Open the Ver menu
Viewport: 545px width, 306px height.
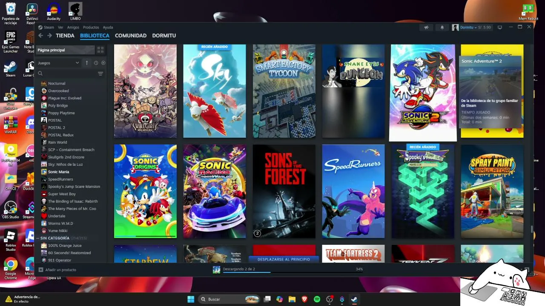[60, 28]
